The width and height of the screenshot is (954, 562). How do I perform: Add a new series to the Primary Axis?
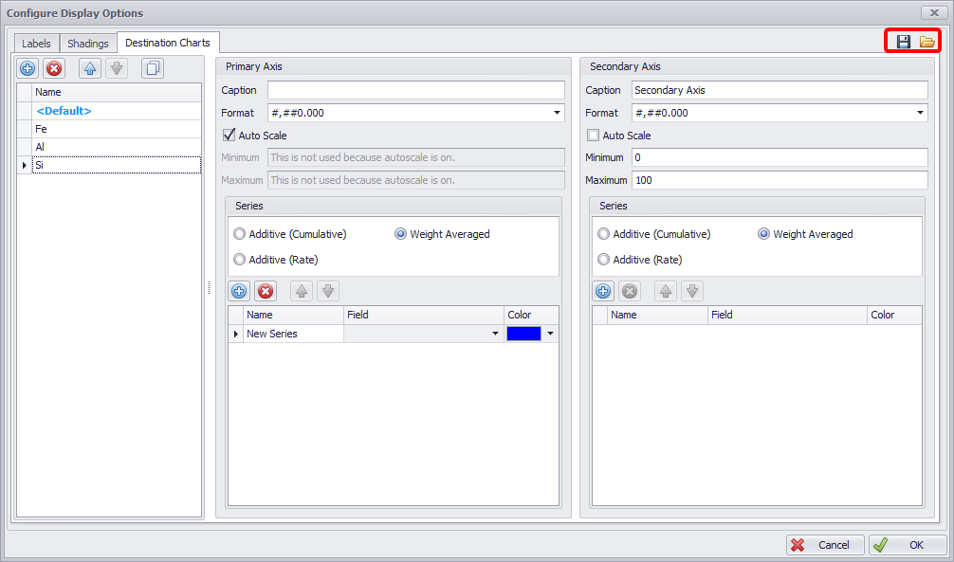click(x=239, y=291)
